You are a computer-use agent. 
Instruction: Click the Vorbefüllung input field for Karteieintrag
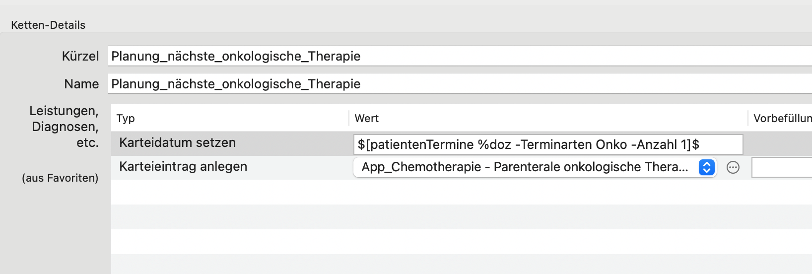[x=782, y=167]
